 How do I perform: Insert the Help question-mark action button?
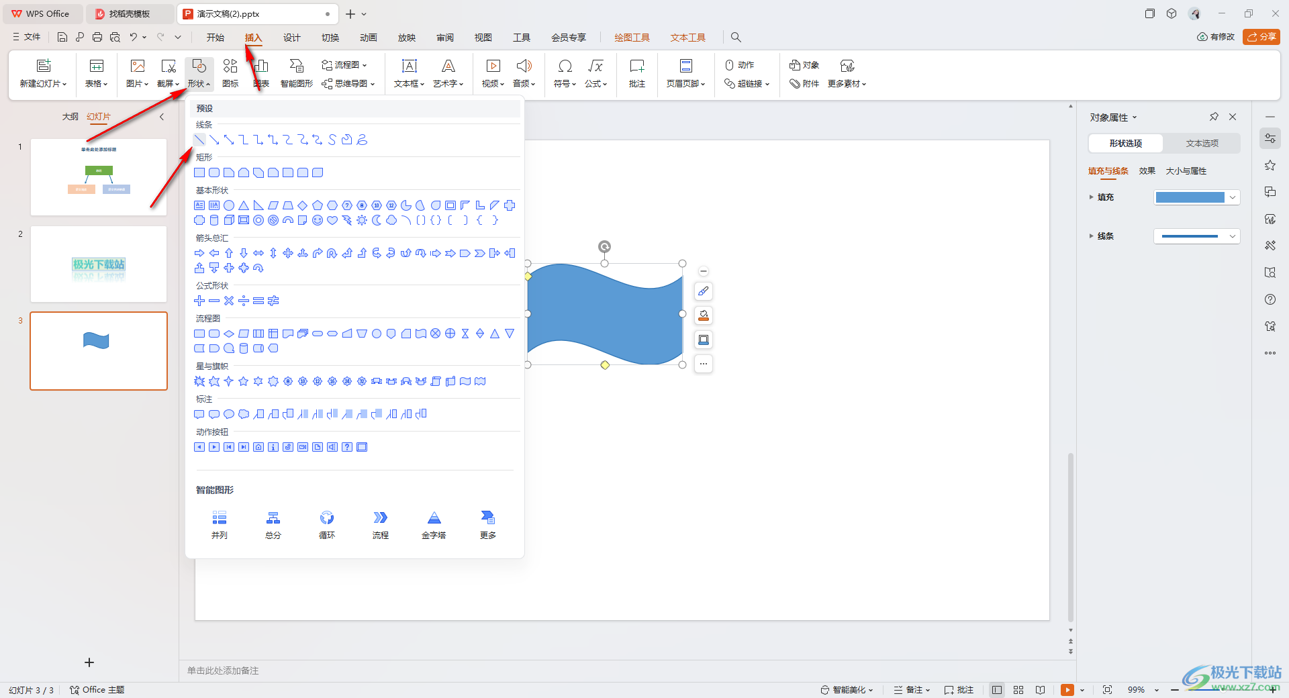point(347,447)
